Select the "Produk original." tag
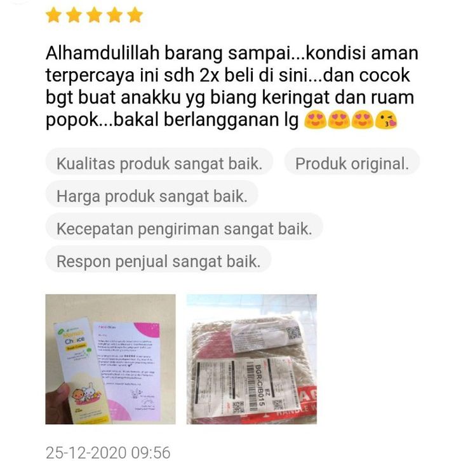461x461 pixels. [x=352, y=163]
